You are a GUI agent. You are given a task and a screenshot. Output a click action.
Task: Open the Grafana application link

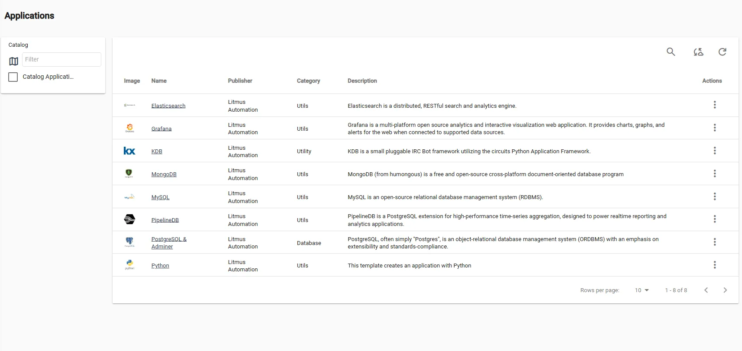[x=161, y=129]
